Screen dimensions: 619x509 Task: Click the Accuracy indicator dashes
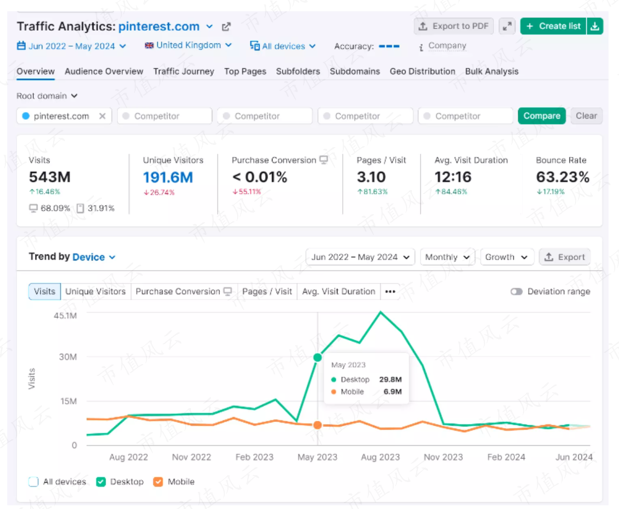(389, 46)
